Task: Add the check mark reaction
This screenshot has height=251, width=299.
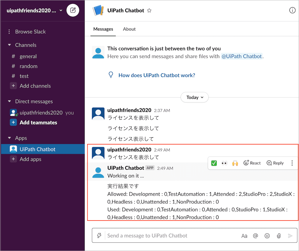Action: (214, 163)
